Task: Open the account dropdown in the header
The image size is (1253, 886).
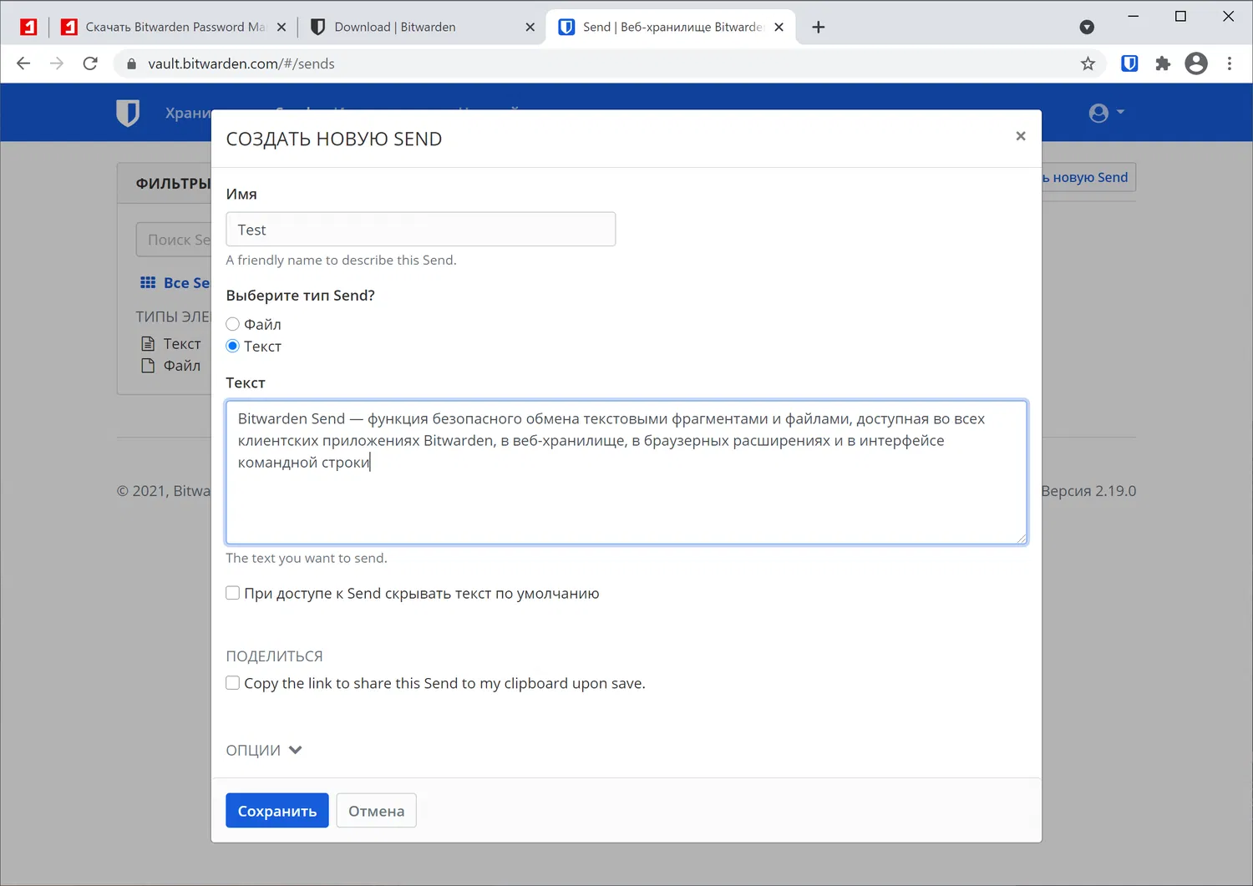Action: (1106, 113)
